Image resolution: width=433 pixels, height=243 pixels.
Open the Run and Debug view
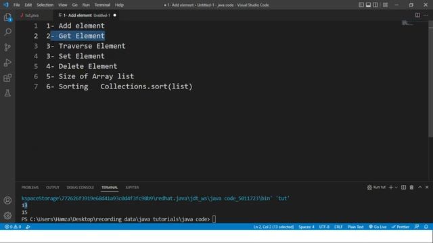pos(7,63)
